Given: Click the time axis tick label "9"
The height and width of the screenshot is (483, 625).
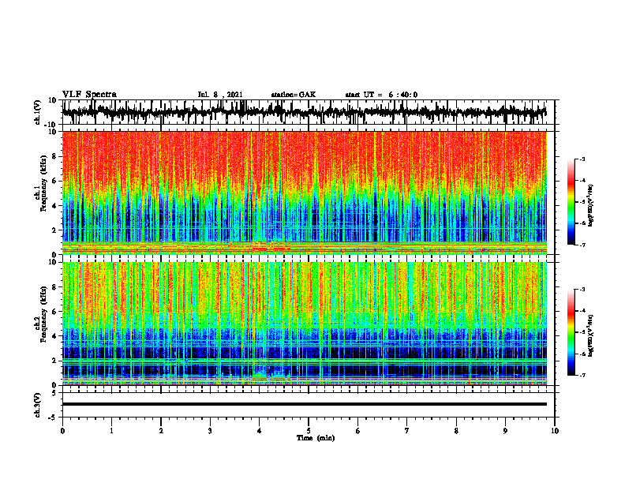Looking at the screenshot, I should pos(505,431).
